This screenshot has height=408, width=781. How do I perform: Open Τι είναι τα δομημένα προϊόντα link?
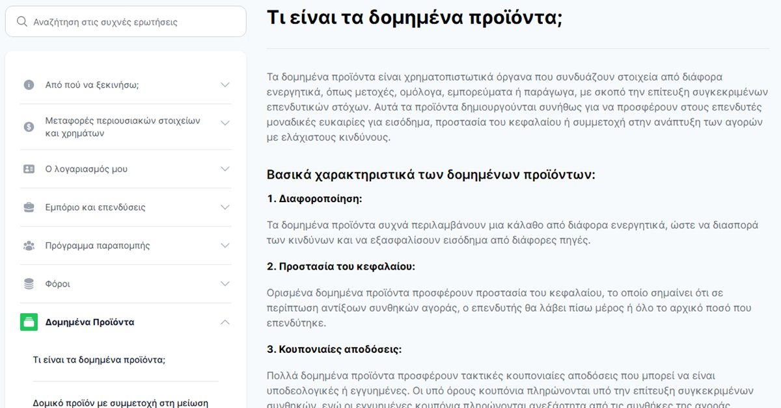coord(99,359)
